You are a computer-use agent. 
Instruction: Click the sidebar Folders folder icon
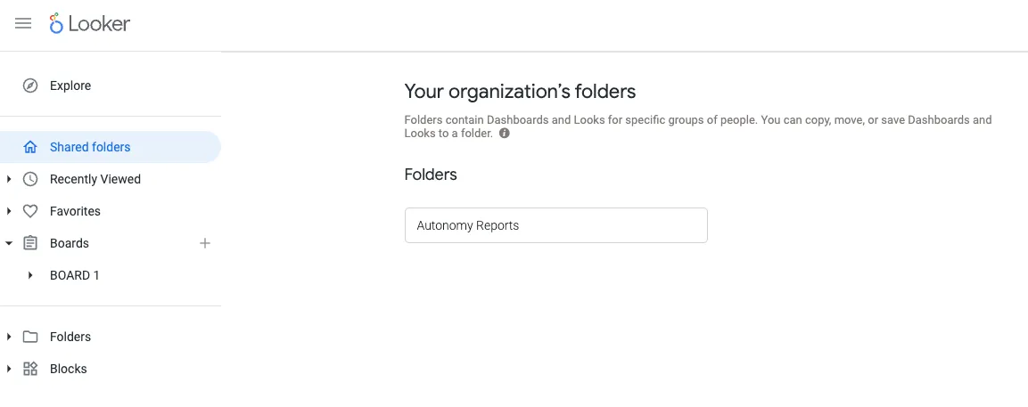coord(30,337)
